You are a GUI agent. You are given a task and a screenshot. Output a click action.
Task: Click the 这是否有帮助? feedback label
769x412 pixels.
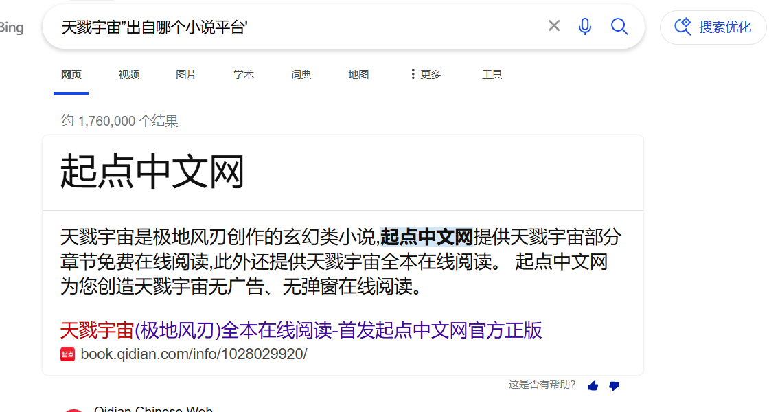coord(542,385)
